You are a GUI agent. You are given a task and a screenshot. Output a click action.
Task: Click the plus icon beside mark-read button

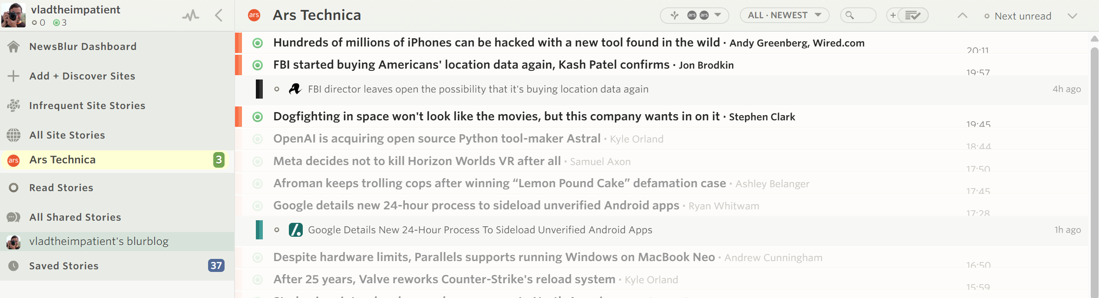[893, 16]
